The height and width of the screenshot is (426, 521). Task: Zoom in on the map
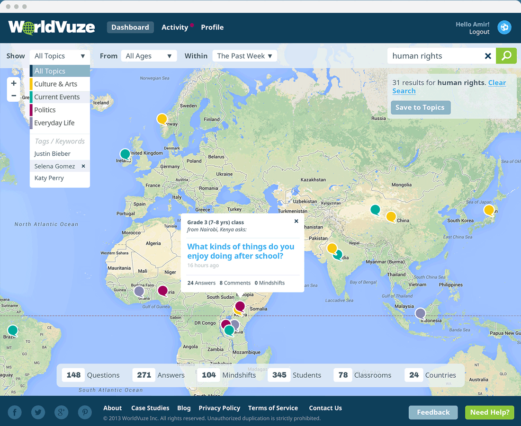(x=14, y=83)
